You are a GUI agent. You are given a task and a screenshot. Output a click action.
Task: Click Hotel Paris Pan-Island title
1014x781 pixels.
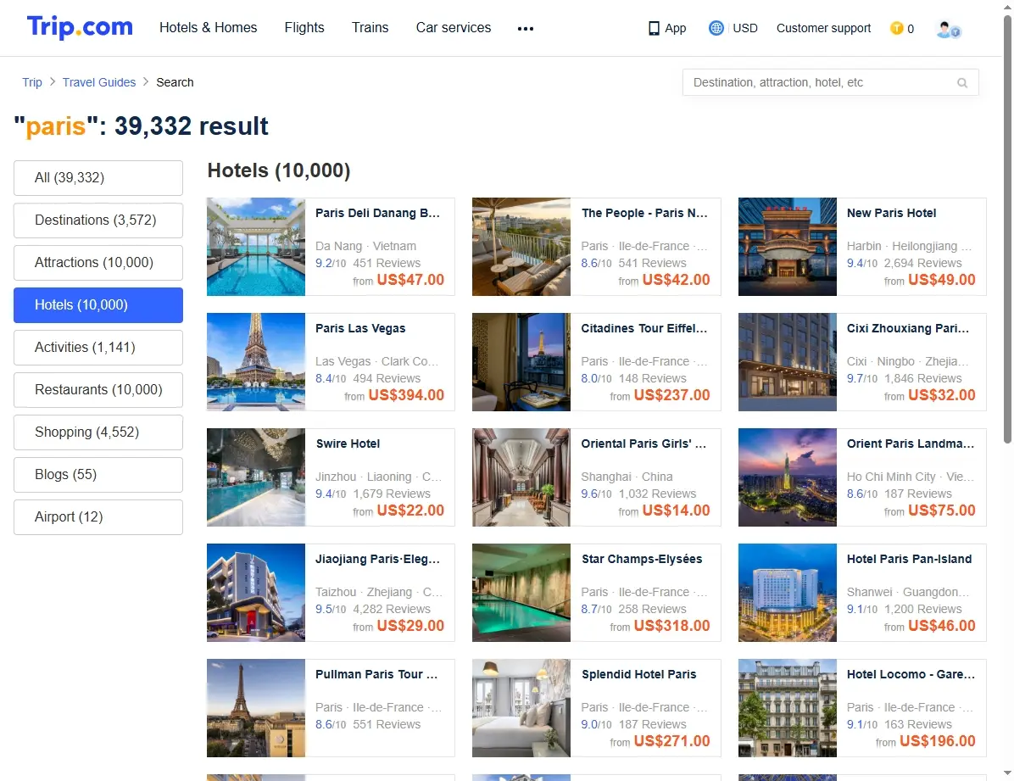pyautogui.click(x=909, y=559)
